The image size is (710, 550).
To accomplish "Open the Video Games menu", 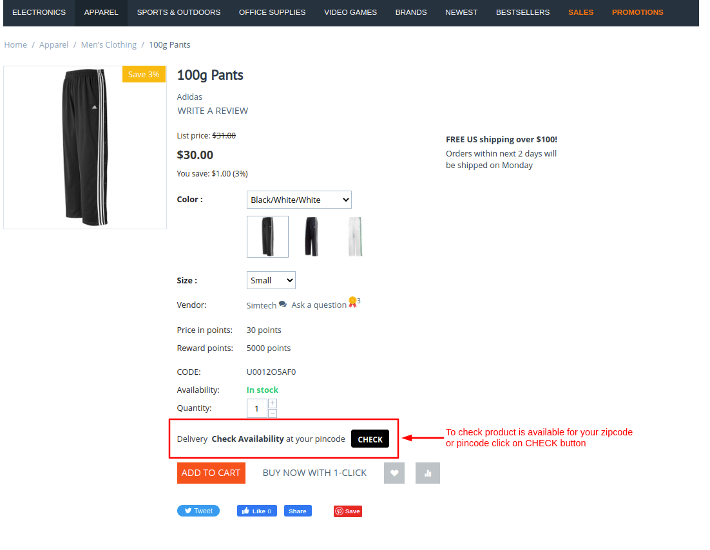I will click(x=350, y=12).
